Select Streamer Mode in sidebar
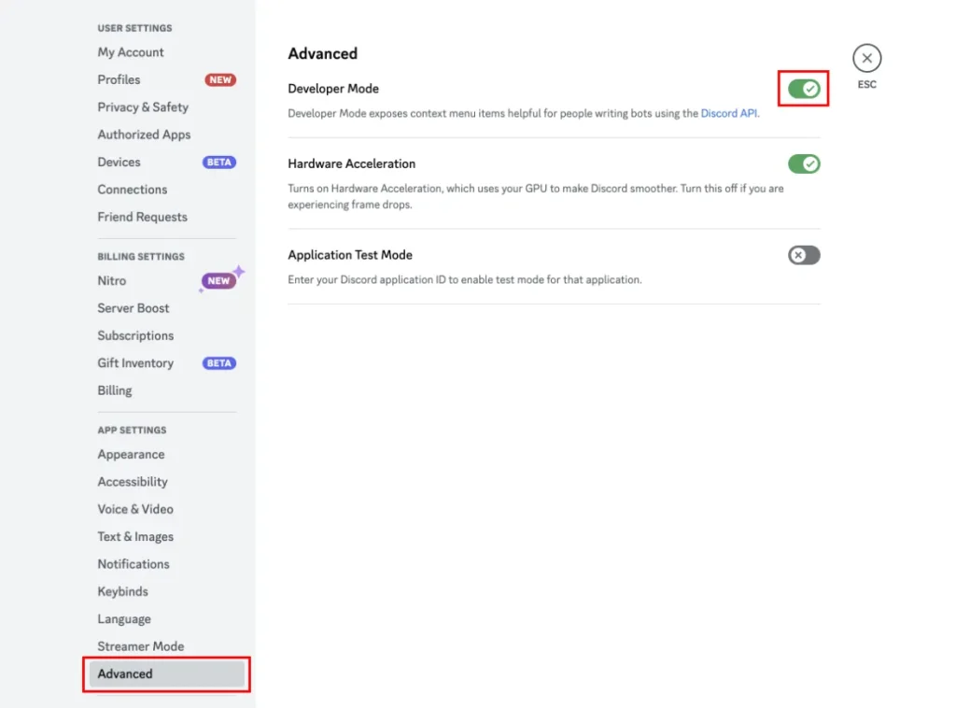956x708 pixels. click(141, 646)
